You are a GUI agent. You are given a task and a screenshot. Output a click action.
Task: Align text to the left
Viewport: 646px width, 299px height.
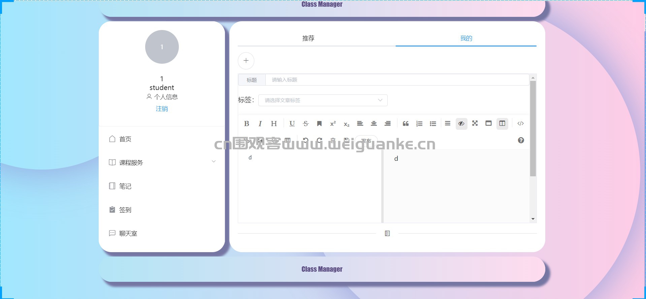pos(360,123)
